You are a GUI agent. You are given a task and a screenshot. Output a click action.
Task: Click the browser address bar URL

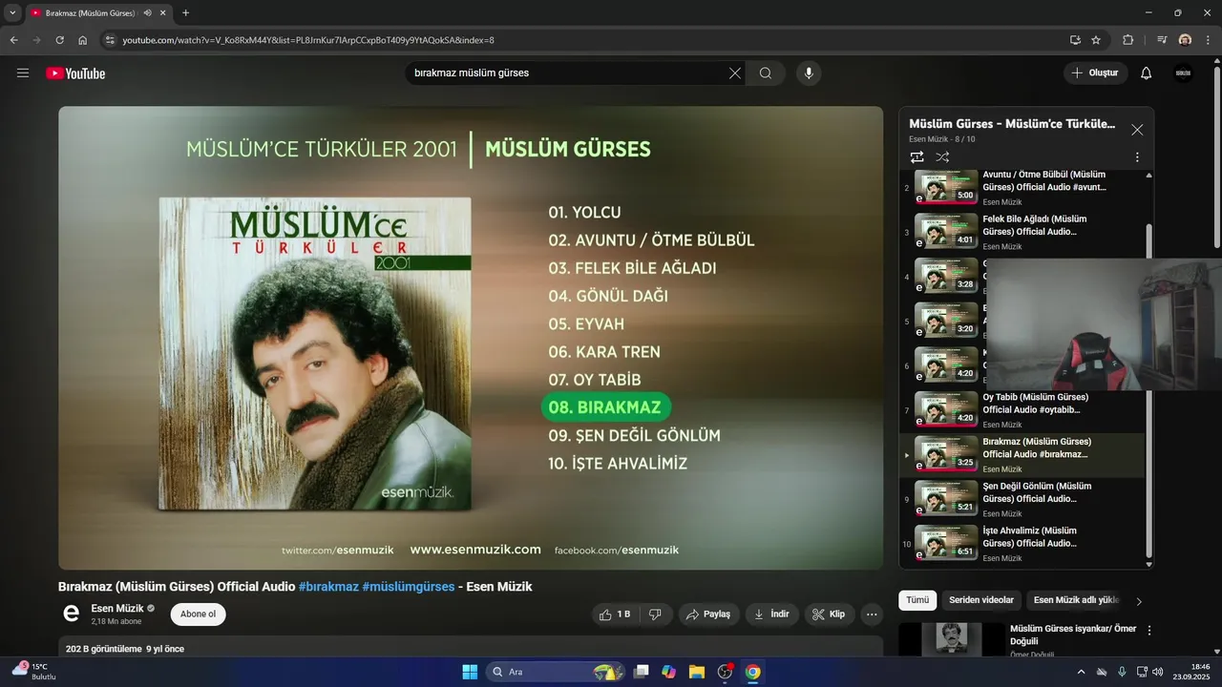[x=308, y=40]
